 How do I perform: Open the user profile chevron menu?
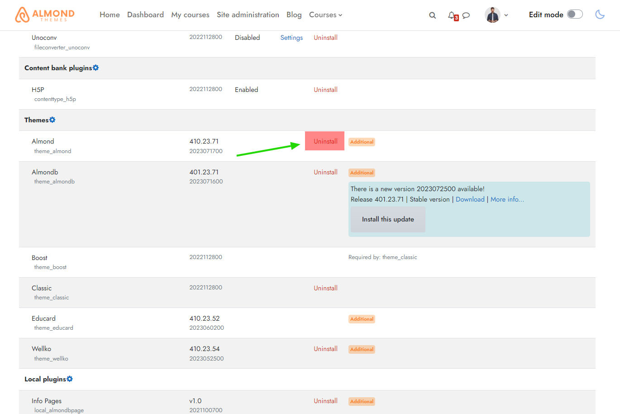[x=506, y=15]
